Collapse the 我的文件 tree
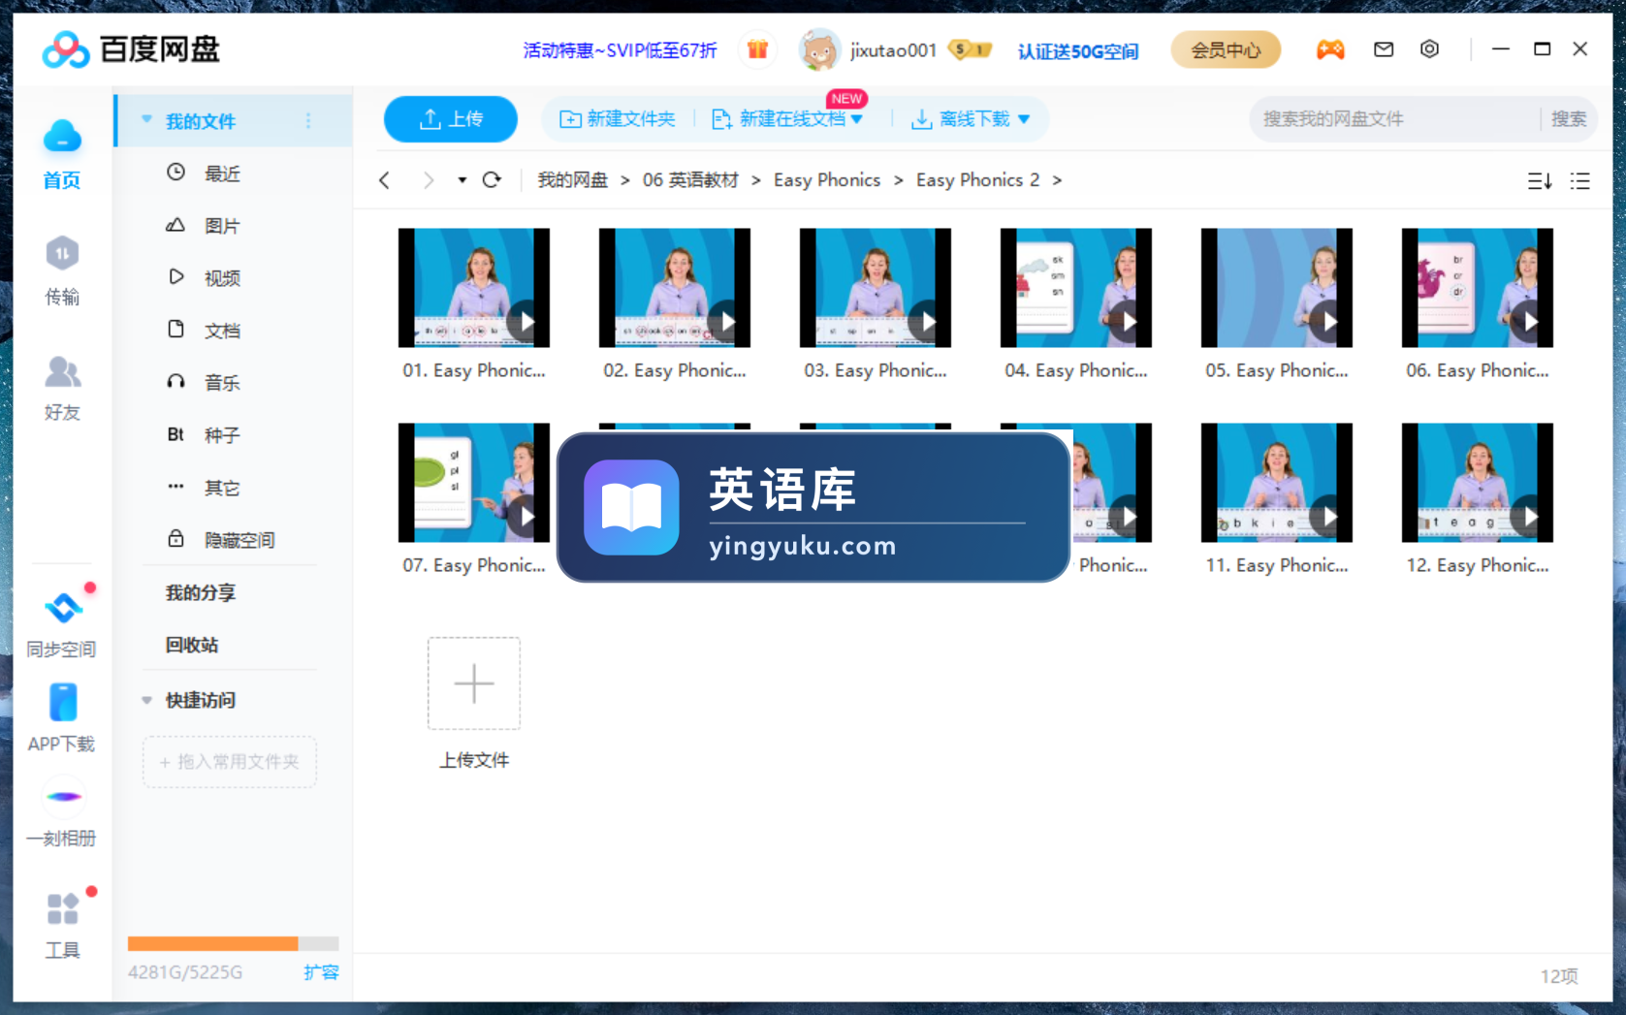1626x1015 pixels. click(146, 120)
